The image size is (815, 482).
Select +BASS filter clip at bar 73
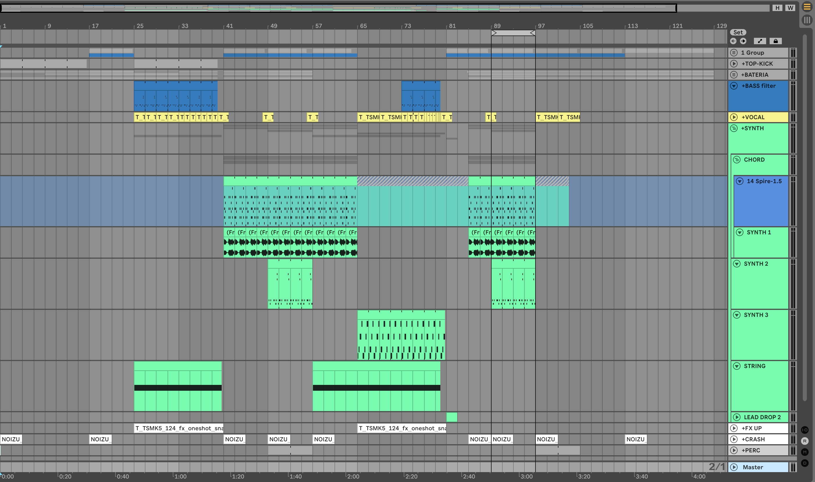[421, 96]
